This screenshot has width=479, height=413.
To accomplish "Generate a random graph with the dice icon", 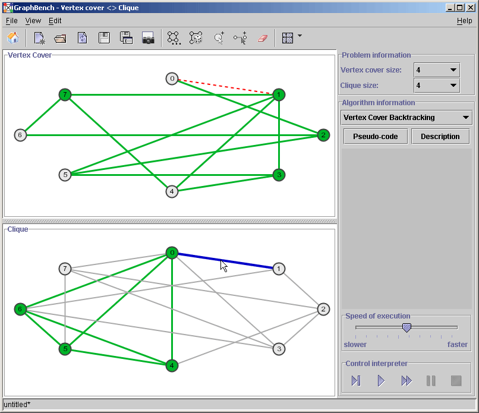I will [x=196, y=38].
